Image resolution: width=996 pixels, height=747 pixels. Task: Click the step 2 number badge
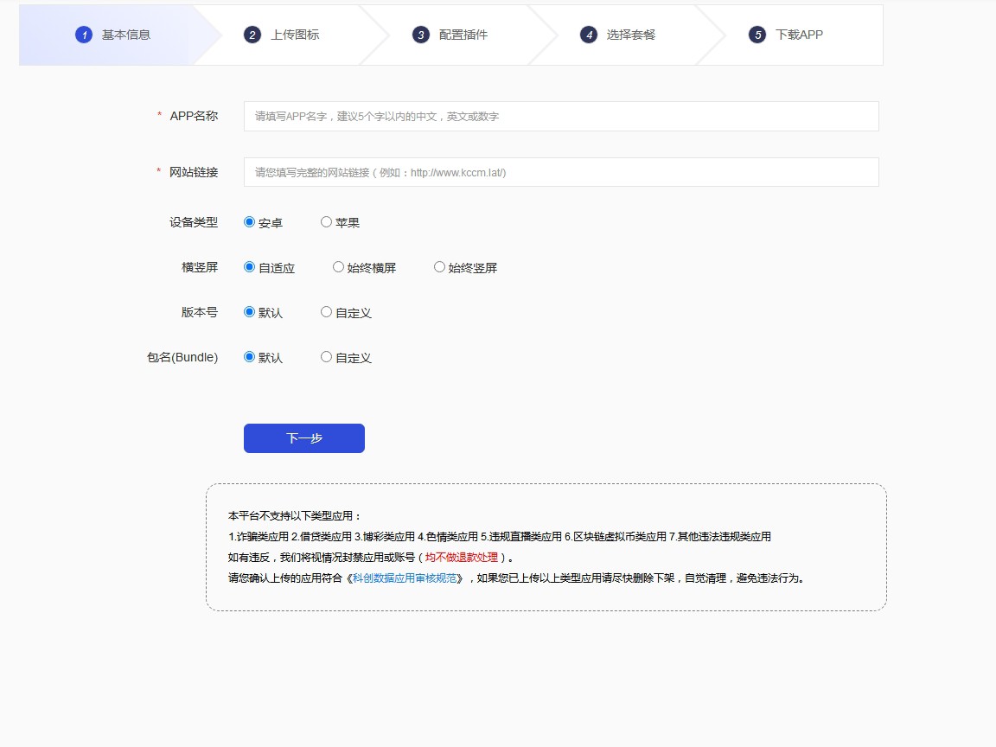pos(252,35)
